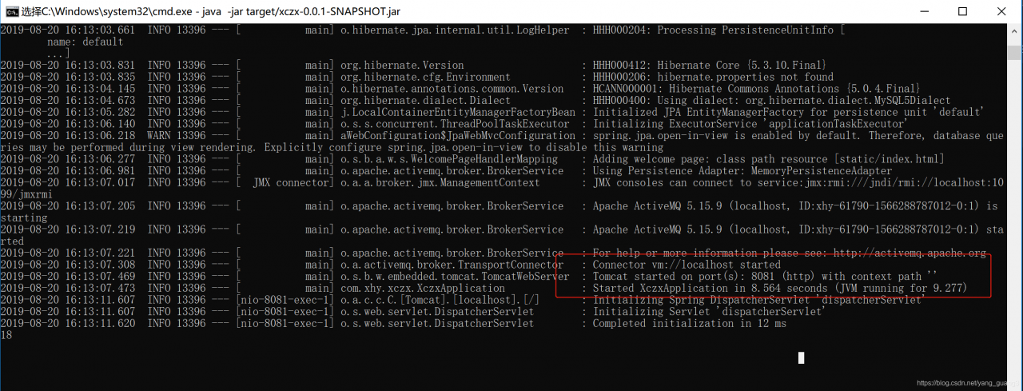This screenshot has width=1023, height=391.
Task: Click the console scrollbar up arrow
Action: point(1015,30)
